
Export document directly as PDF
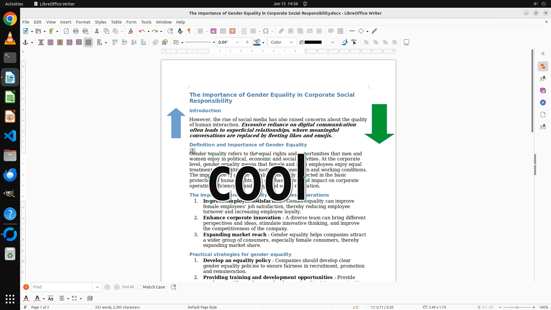coord(66,31)
